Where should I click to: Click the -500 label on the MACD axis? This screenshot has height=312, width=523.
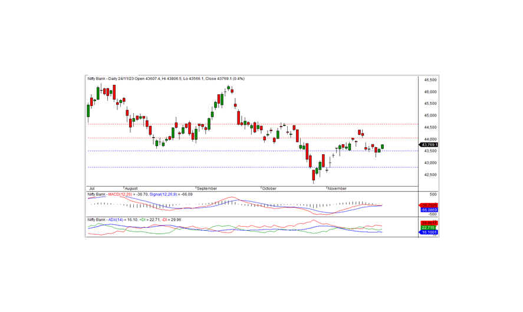point(432,214)
